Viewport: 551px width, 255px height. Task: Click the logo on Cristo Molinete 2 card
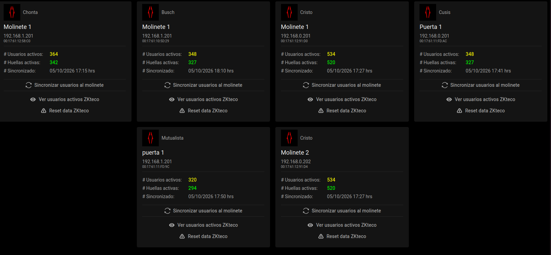pyautogui.click(x=289, y=138)
